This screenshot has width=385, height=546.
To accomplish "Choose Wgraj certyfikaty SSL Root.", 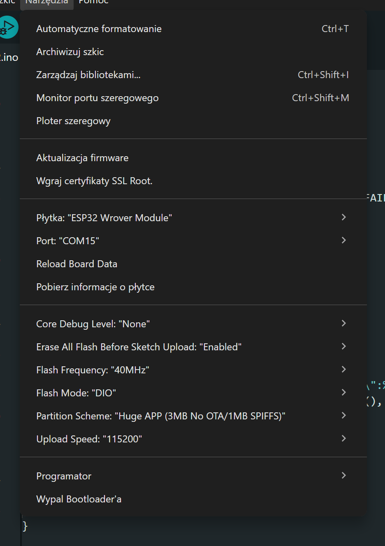I will click(193, 181).
